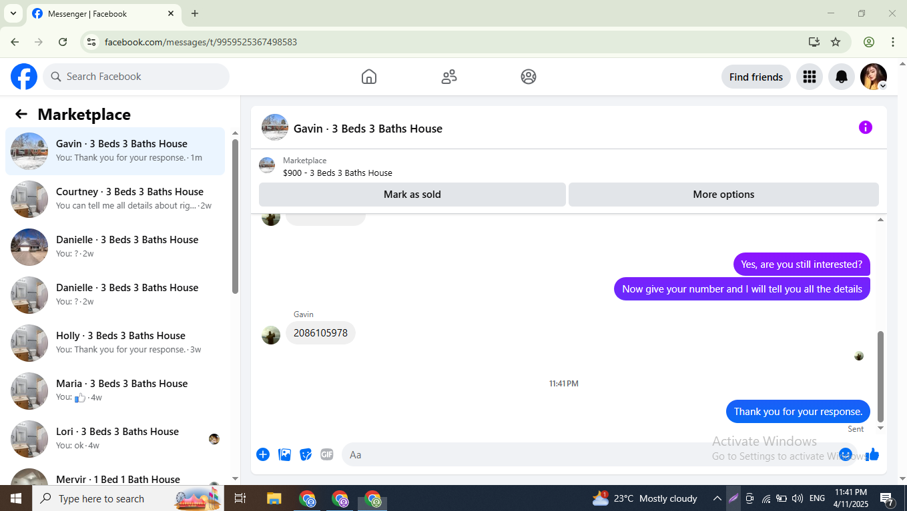907x511 pixels.
Task: Click the 'Yes, are you still interested?' message
Action: tap(802, 264)
